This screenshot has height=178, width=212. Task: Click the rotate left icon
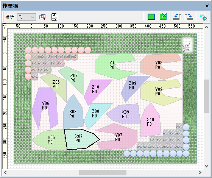point(177,17)
